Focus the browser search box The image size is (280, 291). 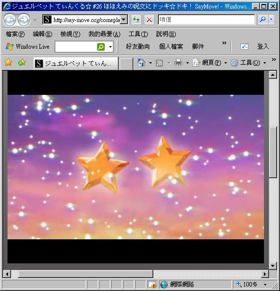pos(206,20)
